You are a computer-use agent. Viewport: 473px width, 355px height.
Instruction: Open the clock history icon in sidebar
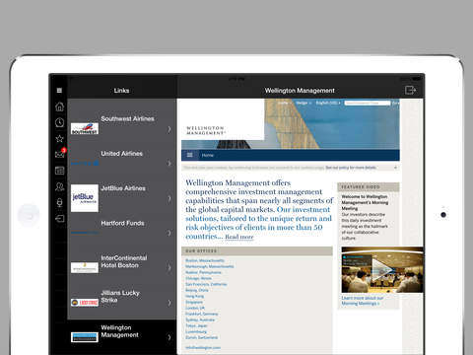pos(59,122)
